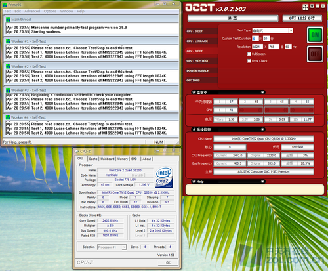Screen dimensions: 328x271
Task: Tick the FullScreen checkbox in OCCT
Action: [249, 54]
